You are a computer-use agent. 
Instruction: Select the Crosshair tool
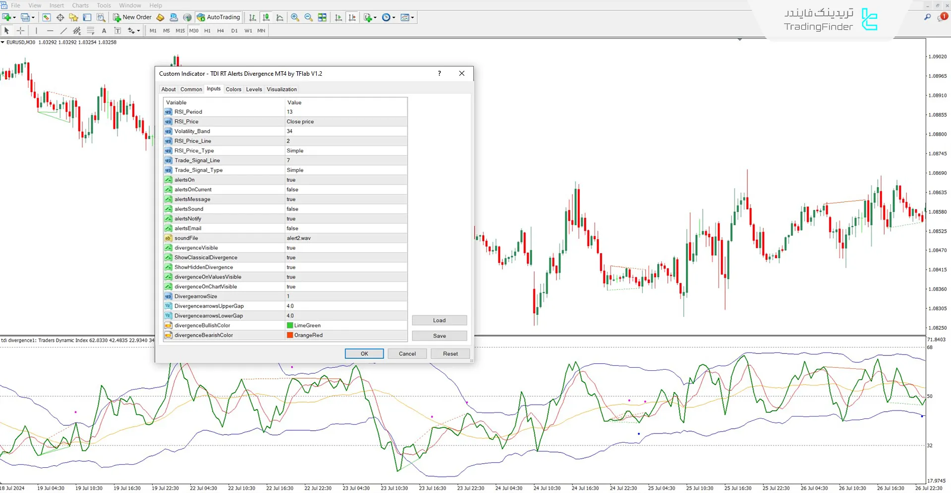pyautogui.click(x=20, y=30)
